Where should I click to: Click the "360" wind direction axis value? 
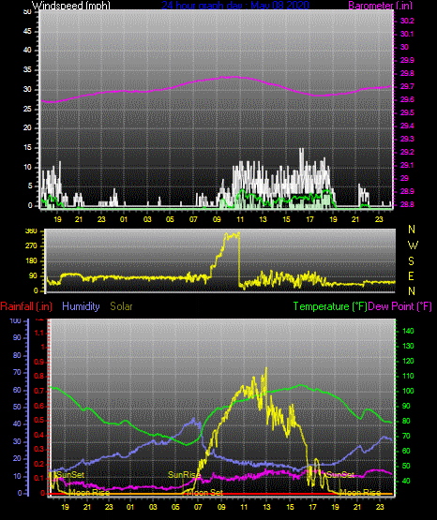[x=31, y=231]
